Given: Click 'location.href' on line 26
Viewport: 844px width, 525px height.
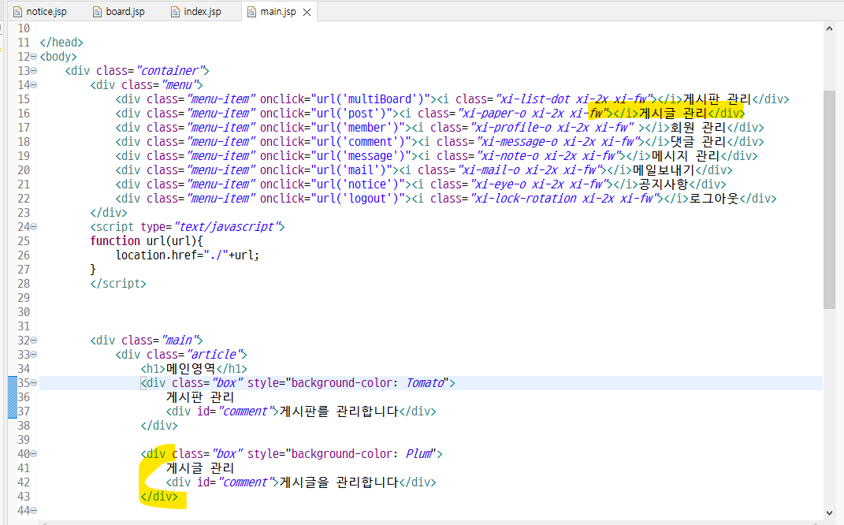Looking at the screenshot, I should click(x=157, y=255).
